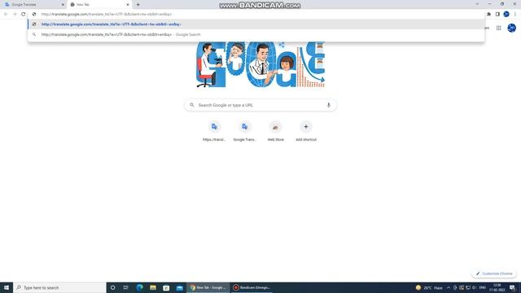
Task: Click the Type here to search taskbar box
Action: (59, 287)
